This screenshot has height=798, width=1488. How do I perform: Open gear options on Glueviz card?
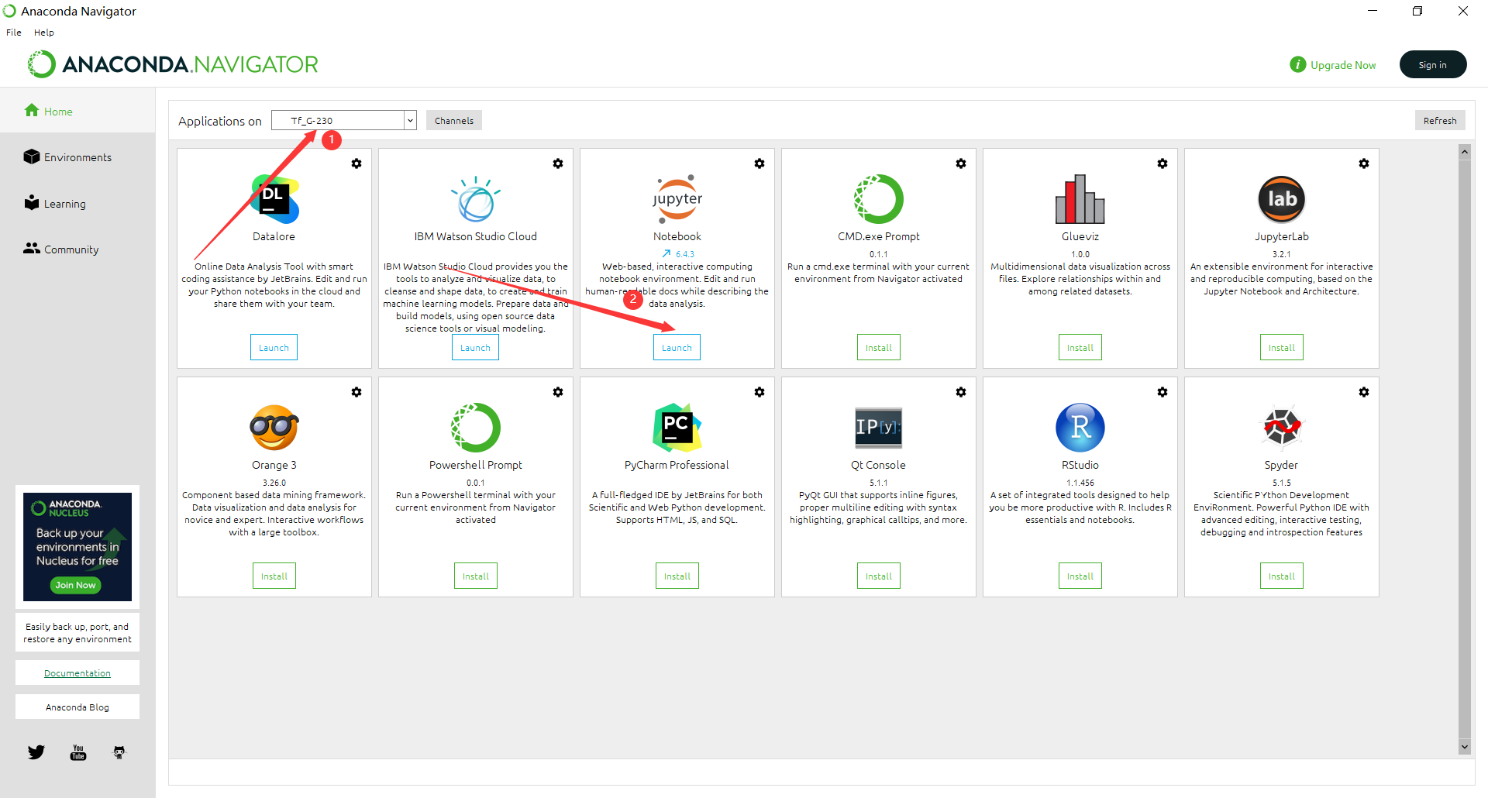pos(1162,163)
